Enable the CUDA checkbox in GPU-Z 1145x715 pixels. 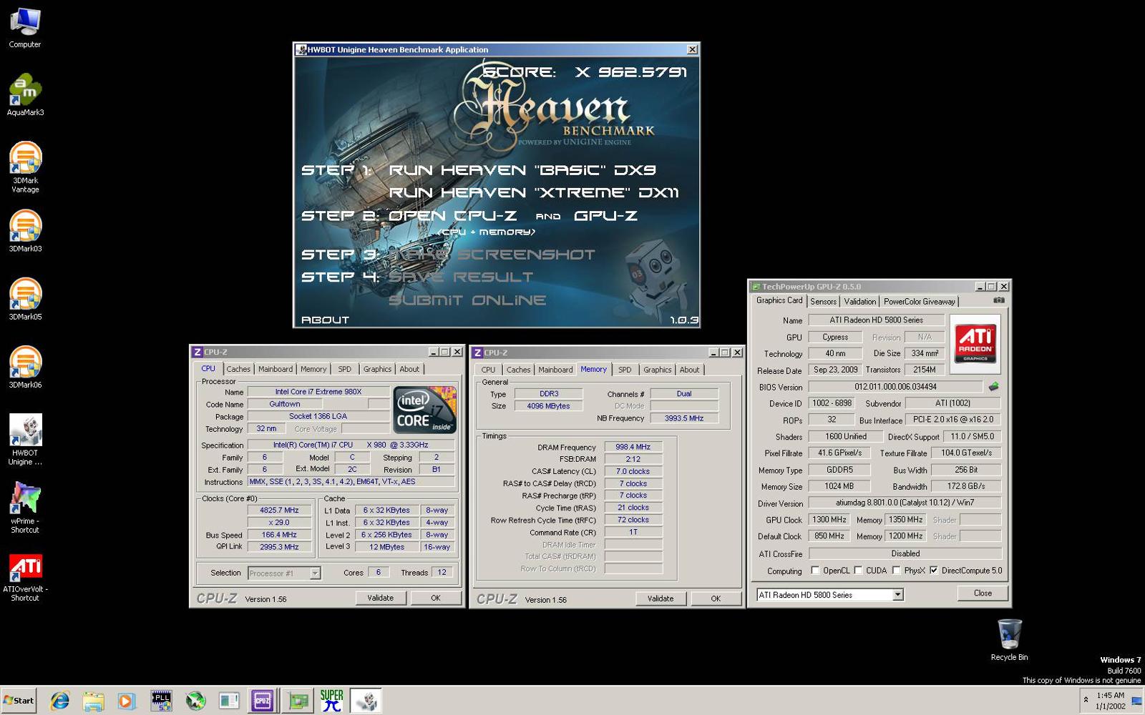[858, 571]
